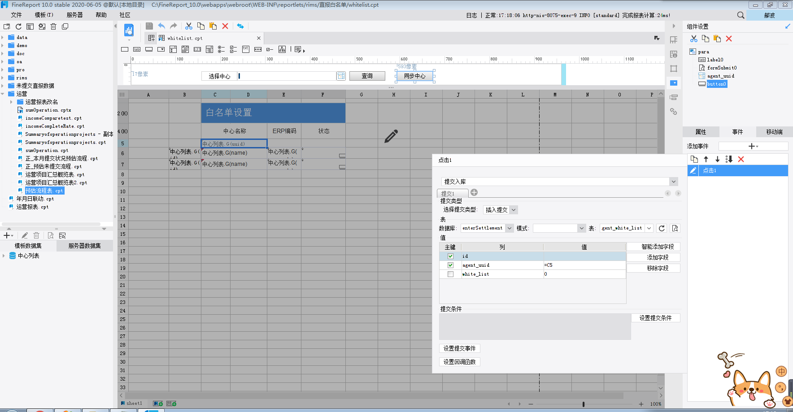
Task: Close the whitelist.cpt tab
Action: click(258, 38)
